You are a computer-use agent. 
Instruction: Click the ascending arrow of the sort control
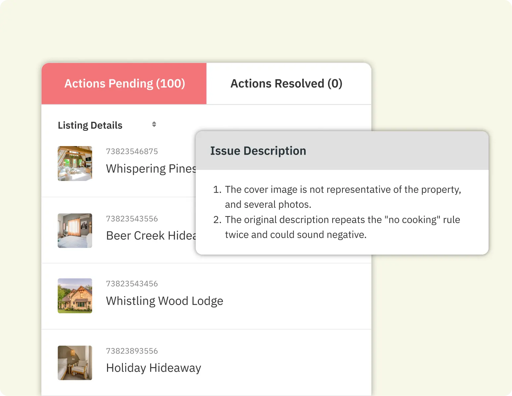[x=154, y=122]
